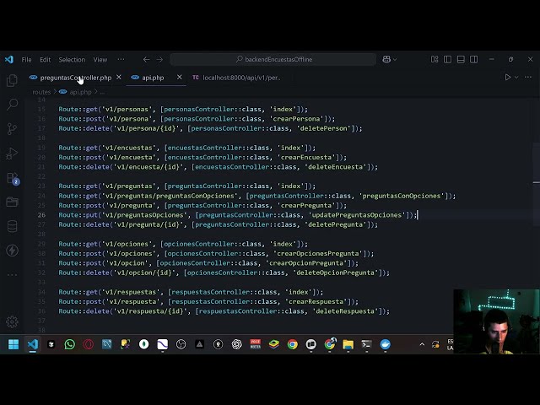Select routes in the breadcrumb
This screenshot has height=405, width=540.
(x=41, y=92)
